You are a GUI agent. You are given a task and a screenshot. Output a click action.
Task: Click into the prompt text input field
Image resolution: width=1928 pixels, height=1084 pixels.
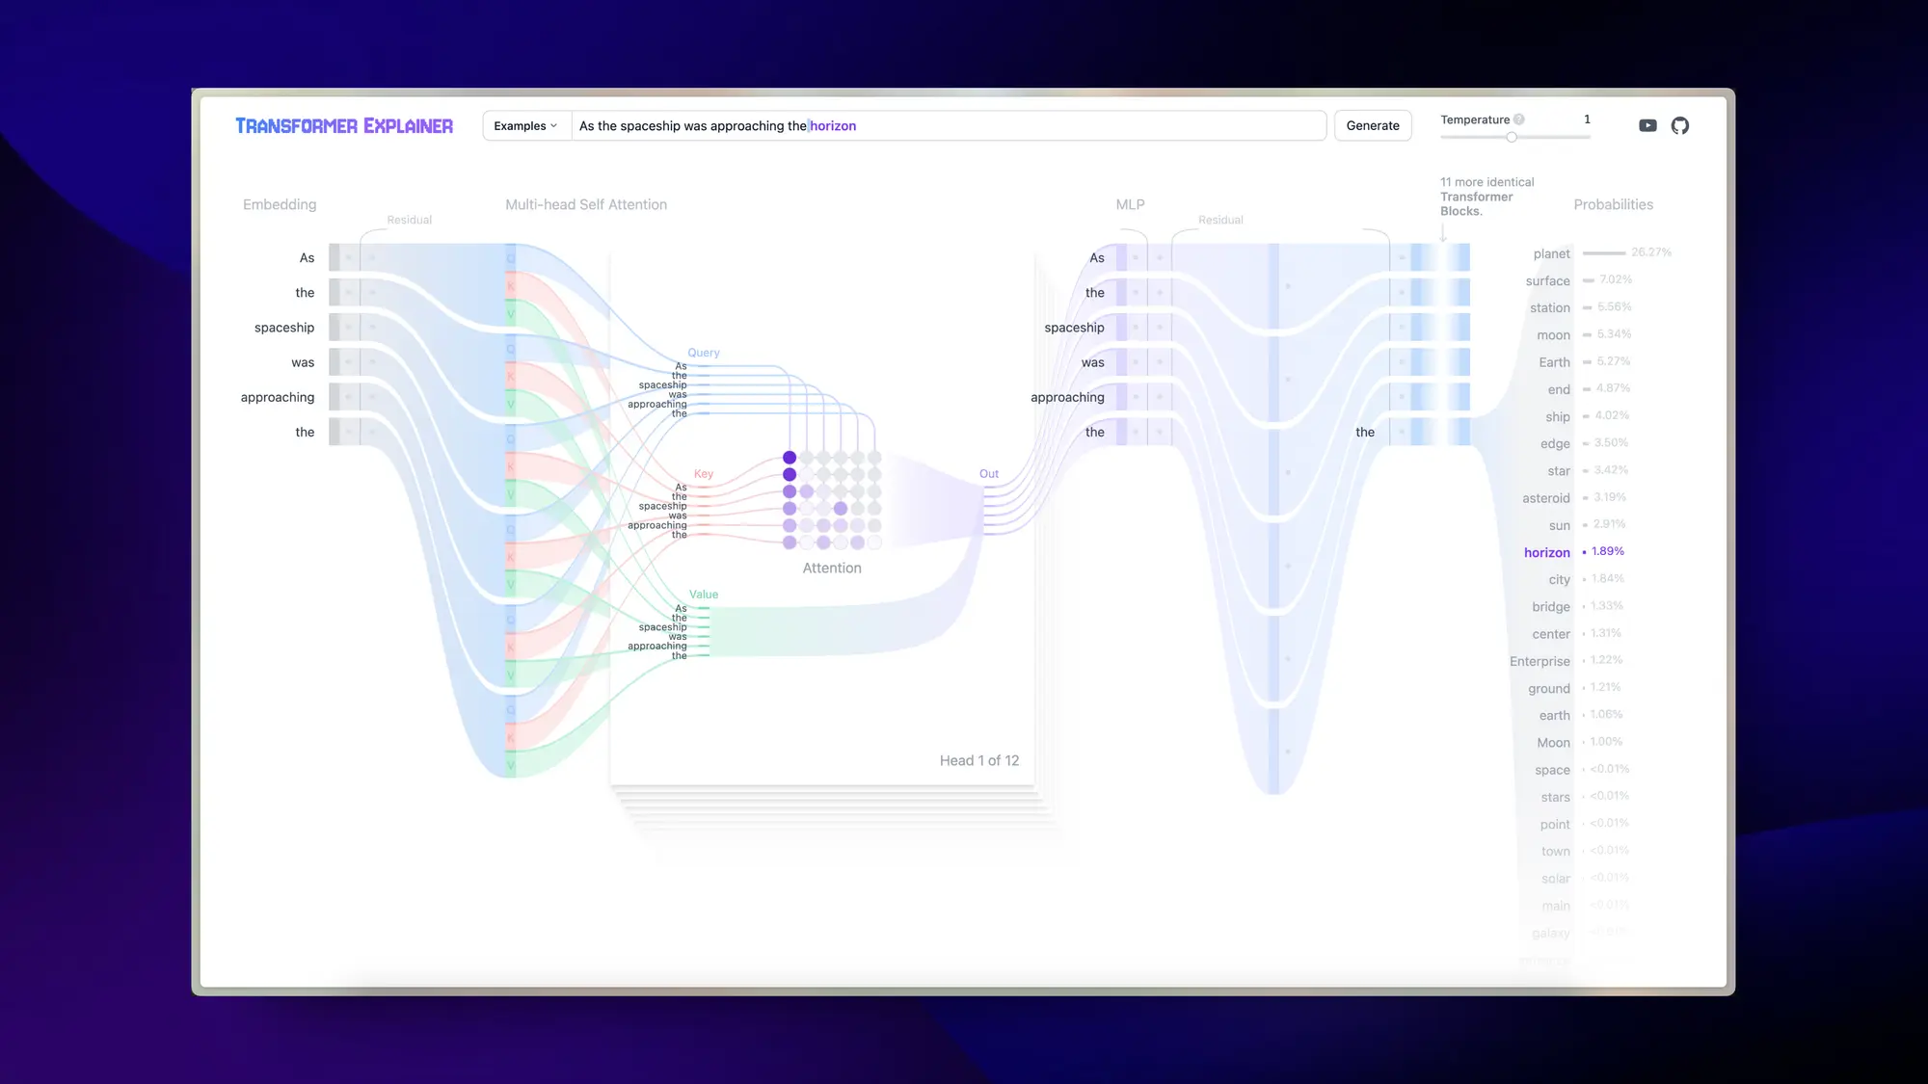pos(949,126)
